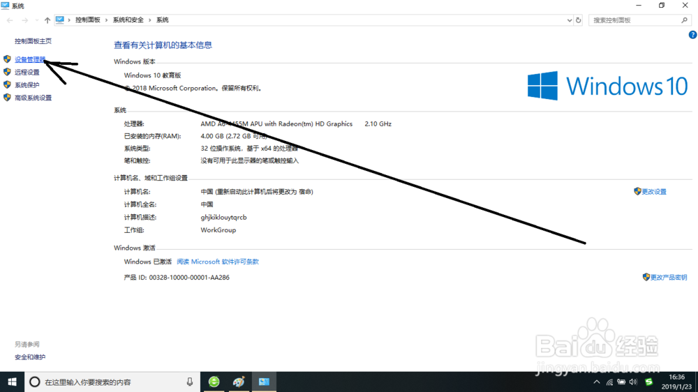Open the Windows Start menu

pos(12,382)
